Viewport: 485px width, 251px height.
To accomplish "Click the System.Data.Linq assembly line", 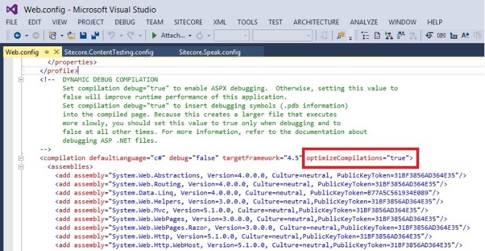I will coord(248,193).
